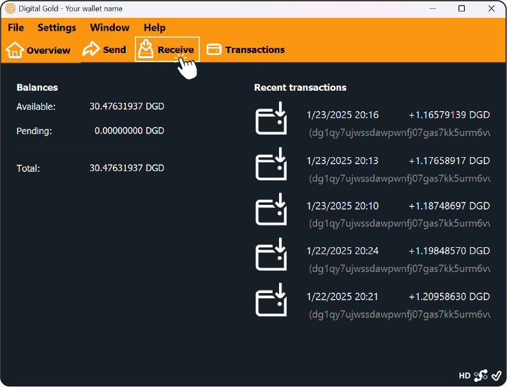Click the Digital Gold logo in title bar
Screen dimensions: 507x387
[x=10, y=9]
